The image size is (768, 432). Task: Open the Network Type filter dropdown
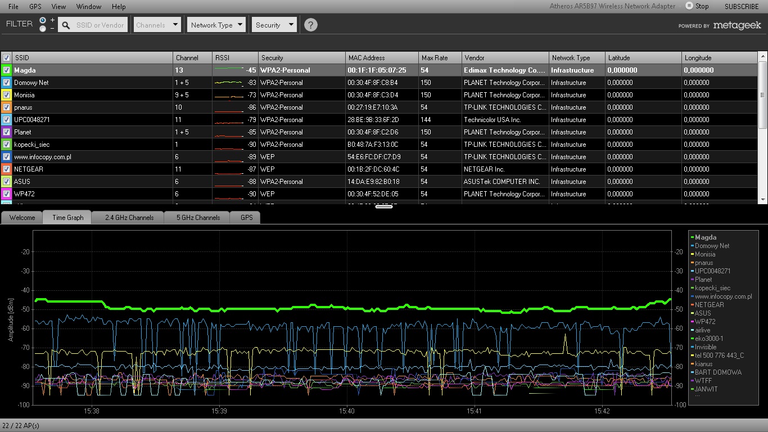pos(216,25)
